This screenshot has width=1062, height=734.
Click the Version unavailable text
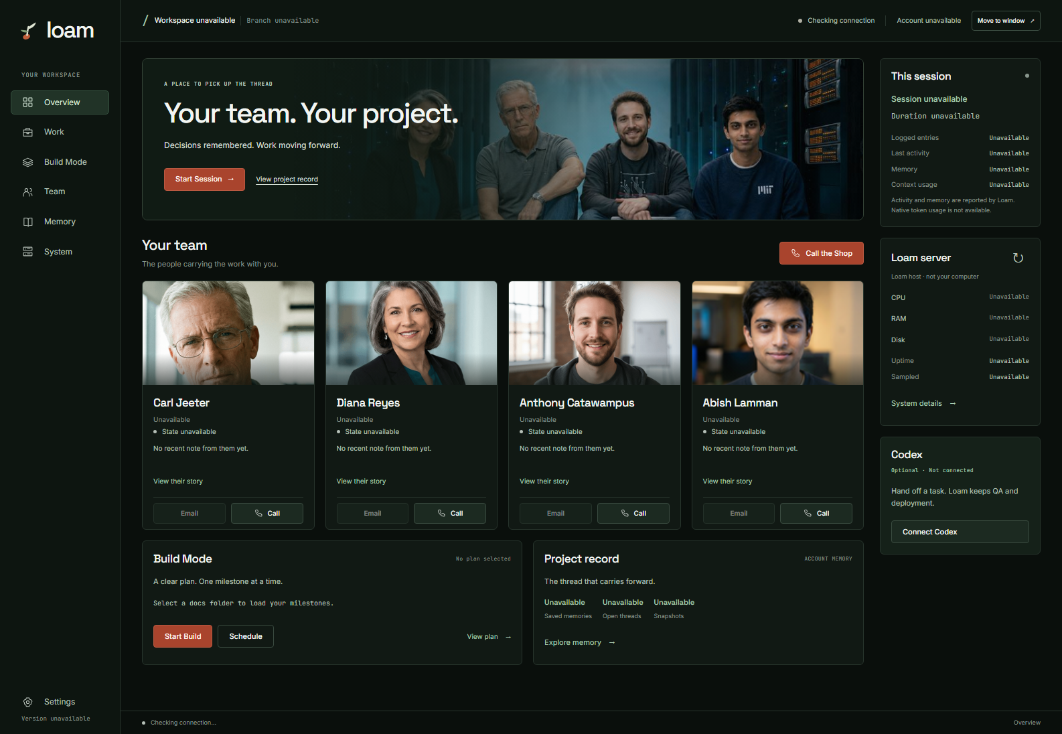pyautogui.click(x=56, y=719)
